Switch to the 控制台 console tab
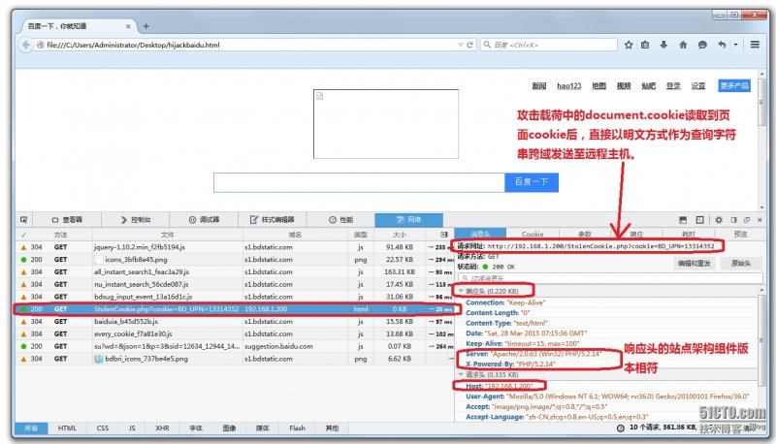The image size is (776, 444). [x=136, y=219]
